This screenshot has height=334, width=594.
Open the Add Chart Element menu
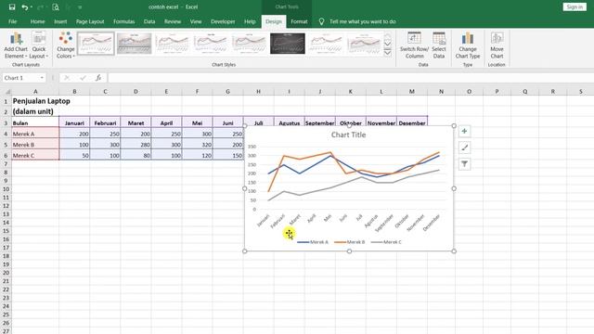click(x=16, y=45)
